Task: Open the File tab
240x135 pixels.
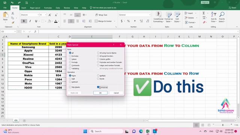Action: [x=5, y=7]
